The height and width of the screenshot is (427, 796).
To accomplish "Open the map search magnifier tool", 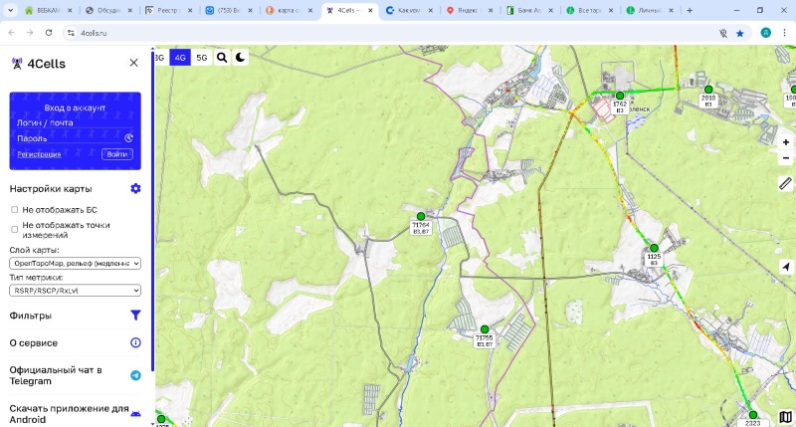I will coord(222,58).
